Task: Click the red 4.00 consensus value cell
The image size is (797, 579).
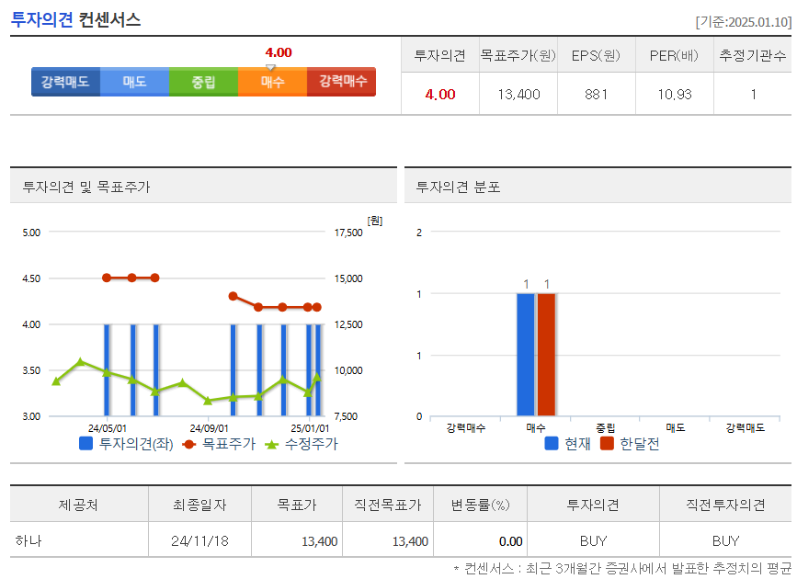Action: coord(440,94)
